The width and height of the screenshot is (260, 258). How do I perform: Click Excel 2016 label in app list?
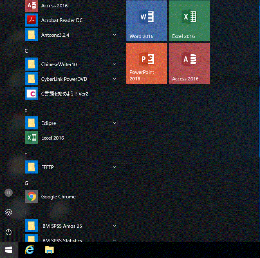click(53, 138)
